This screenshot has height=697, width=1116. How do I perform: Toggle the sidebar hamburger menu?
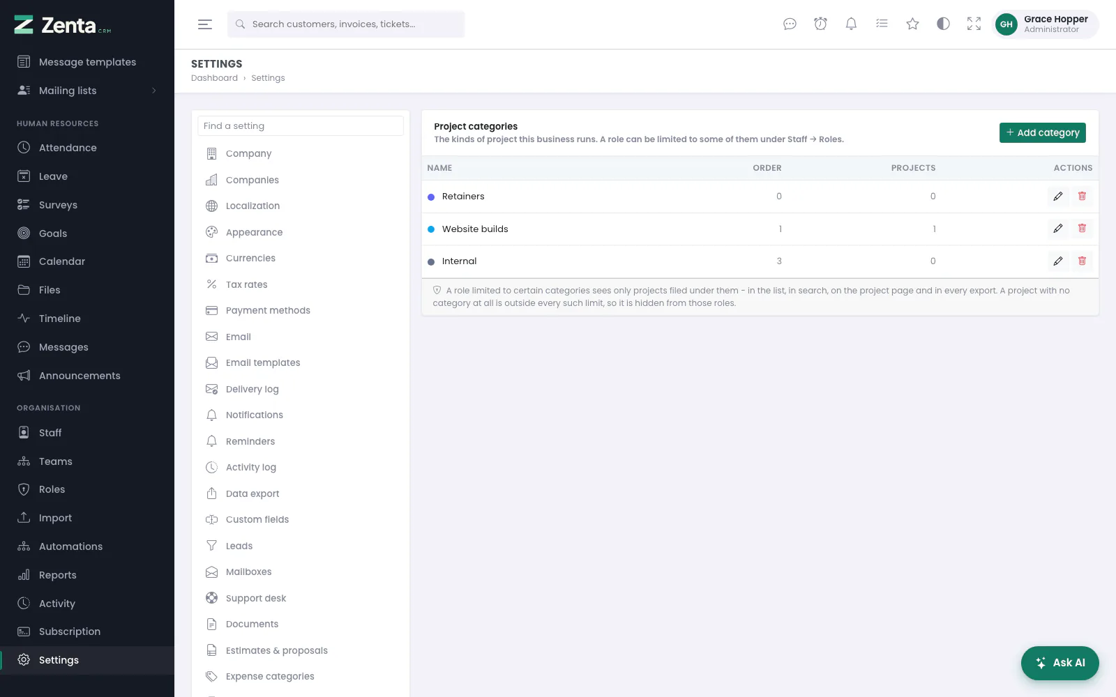[205, 24]
